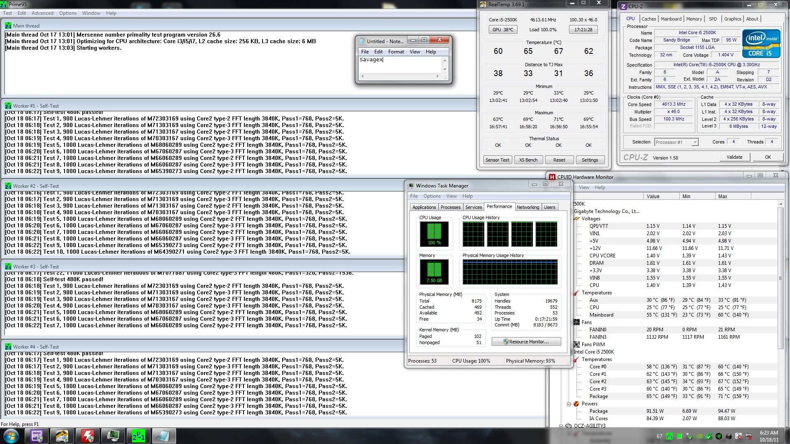Click the XS Bench button in RealTemp
Screen dimensions: 790x444
point(528,160)
